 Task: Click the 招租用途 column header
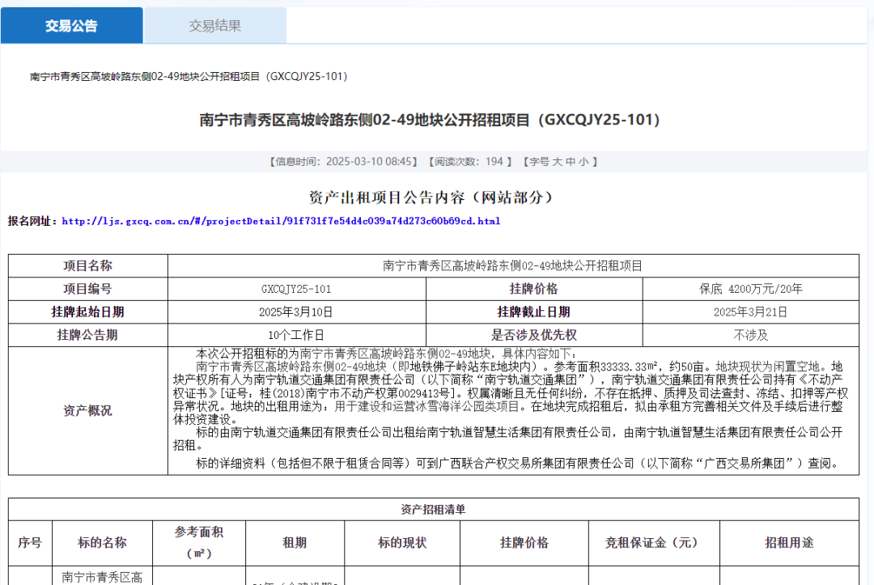coord(789,543)
